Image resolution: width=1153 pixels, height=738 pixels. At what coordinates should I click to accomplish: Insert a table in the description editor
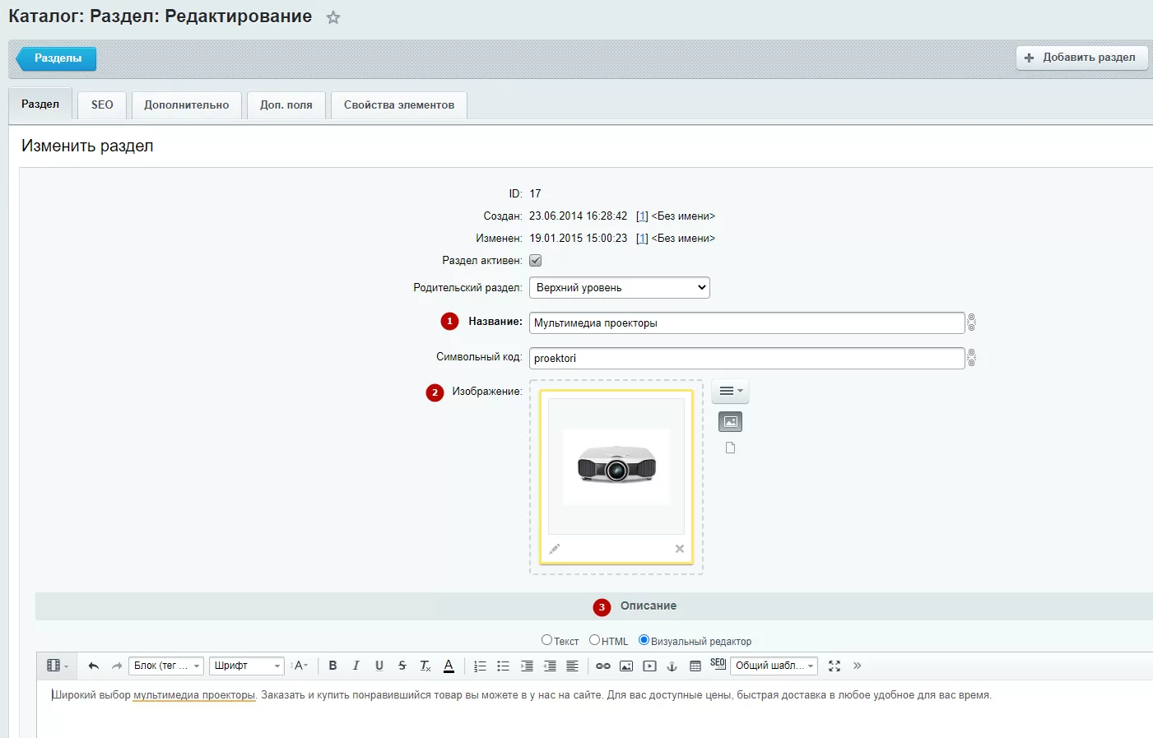point(695,666)
